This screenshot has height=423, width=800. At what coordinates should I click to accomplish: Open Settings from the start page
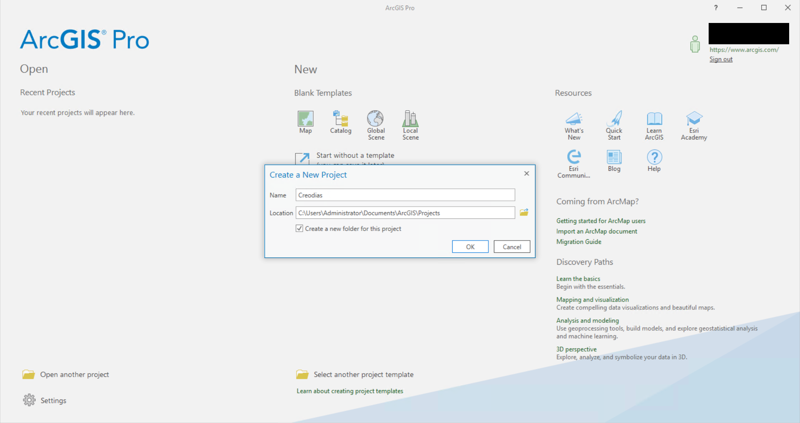tap(53, 400)
